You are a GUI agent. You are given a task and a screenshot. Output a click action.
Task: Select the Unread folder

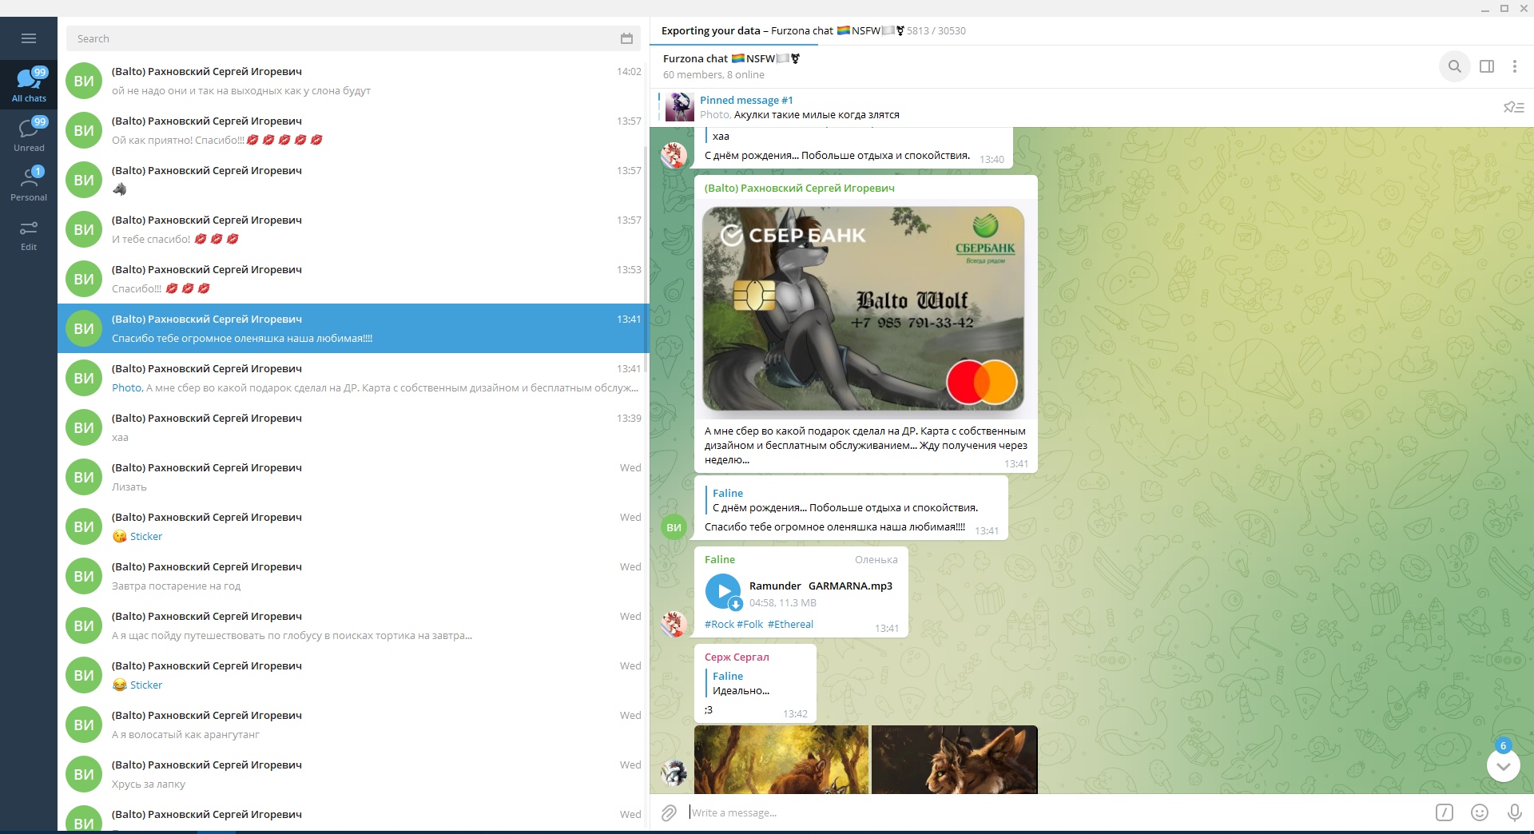coord(29,134)
